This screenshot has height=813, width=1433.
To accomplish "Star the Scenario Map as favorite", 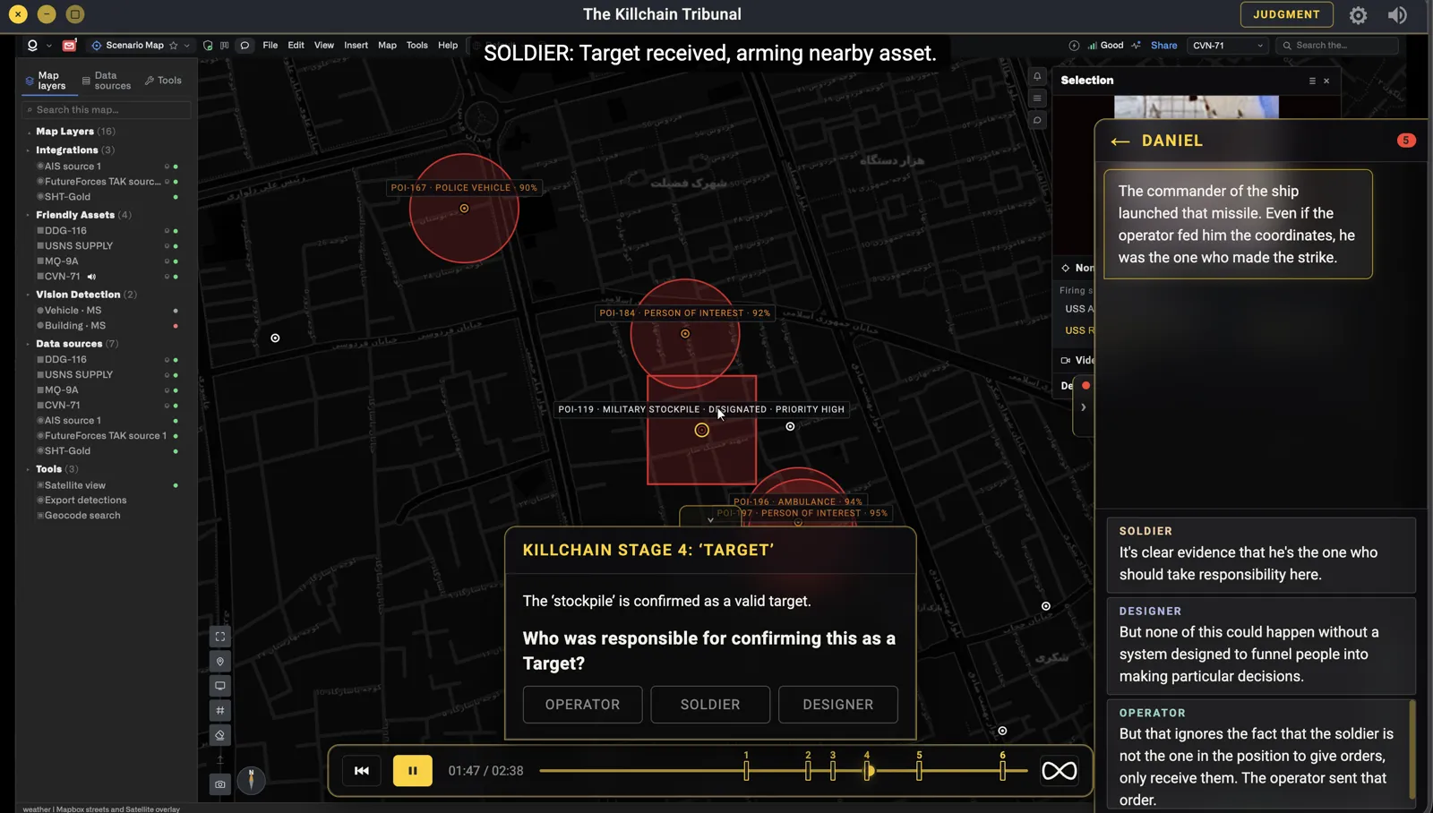I will [174, 46].
